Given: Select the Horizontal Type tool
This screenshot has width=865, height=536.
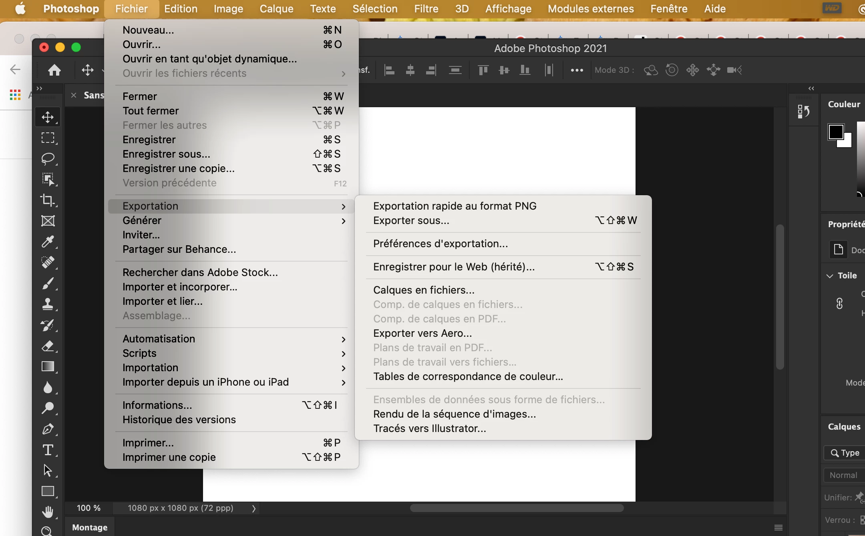Looking at the screenshot, I should [x=48, y=450].
